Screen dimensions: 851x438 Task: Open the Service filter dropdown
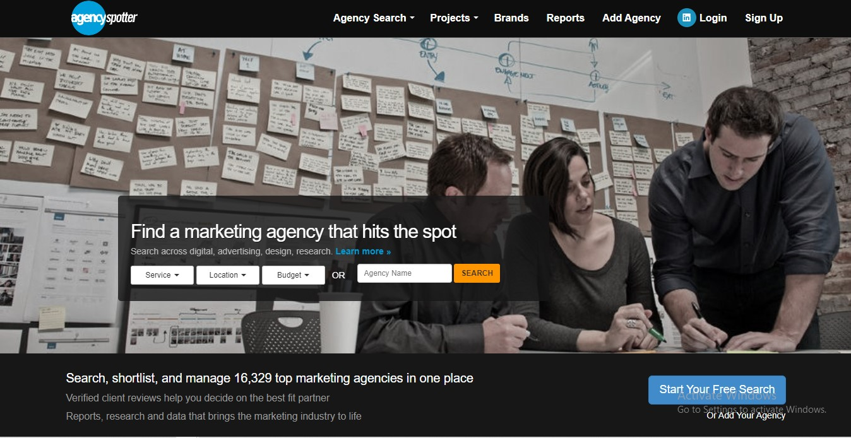[x=162, y=275]
